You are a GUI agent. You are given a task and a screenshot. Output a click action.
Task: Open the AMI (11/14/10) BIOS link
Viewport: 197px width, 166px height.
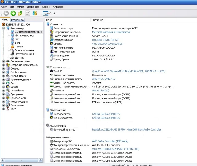click(101, 91)
